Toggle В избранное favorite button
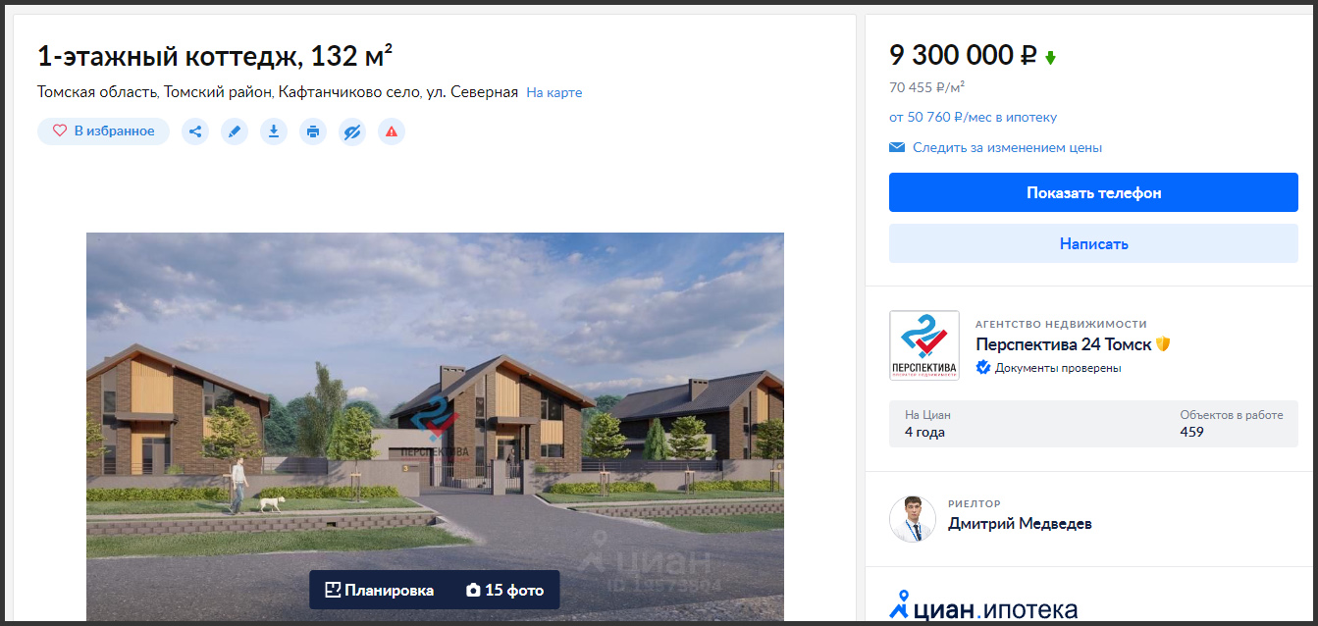Viewport: 1318px width, 626px height. tap(103, 131)
